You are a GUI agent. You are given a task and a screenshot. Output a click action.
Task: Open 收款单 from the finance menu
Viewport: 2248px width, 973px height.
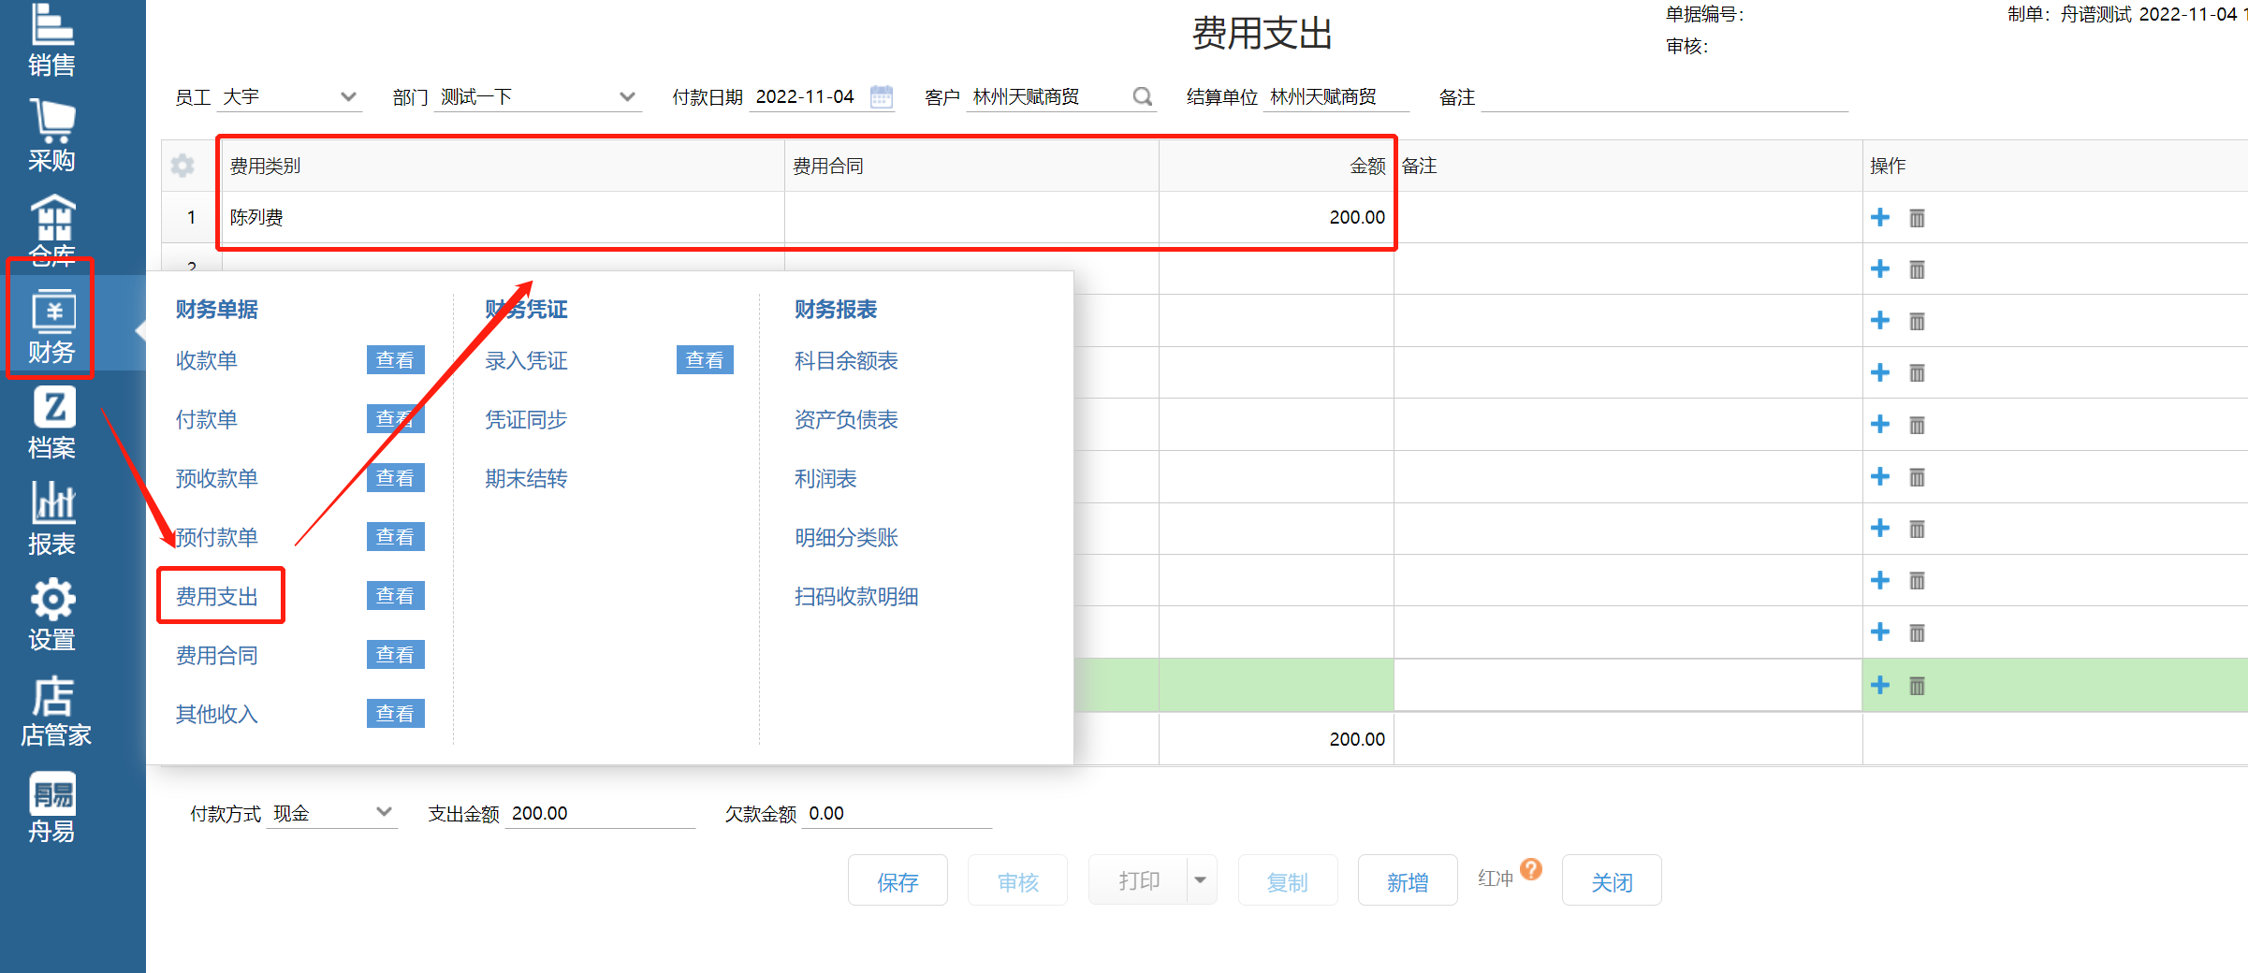point(207,360)
